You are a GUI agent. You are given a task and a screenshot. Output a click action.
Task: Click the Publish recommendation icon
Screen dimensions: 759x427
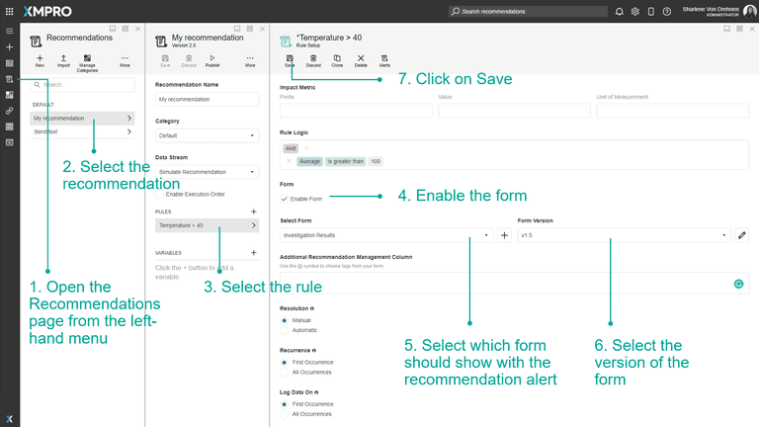(212, 60)
